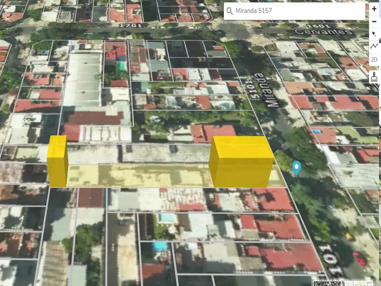Zoom out with the minus button
The width and height of the screenshot is (381, 286).
click(x=374, y=22)
